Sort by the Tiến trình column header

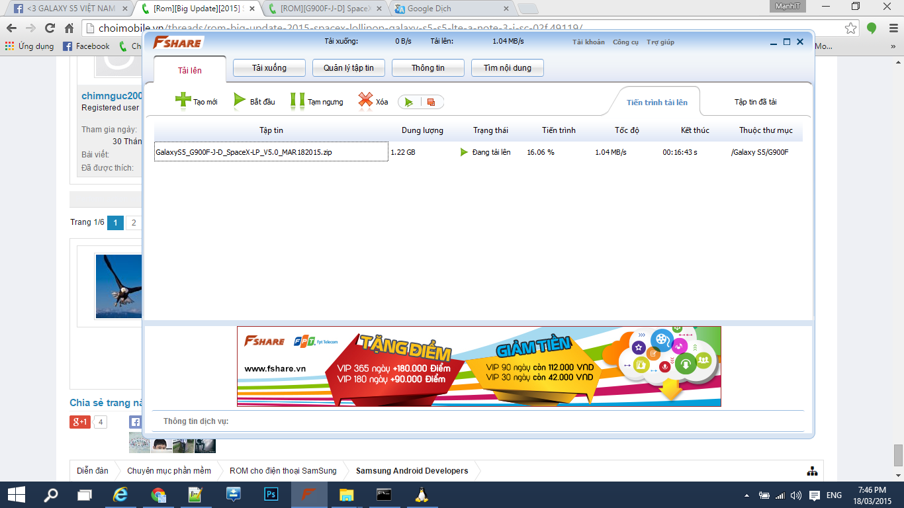point(559,130)
